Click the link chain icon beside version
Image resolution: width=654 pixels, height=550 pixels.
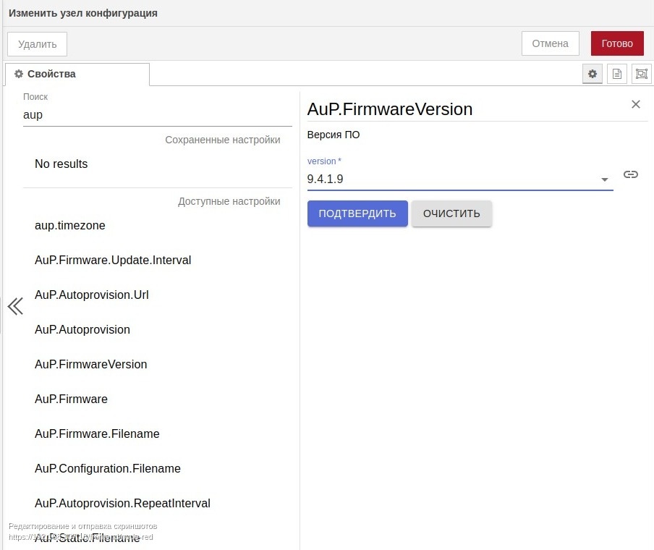click(x=631, y=174)
